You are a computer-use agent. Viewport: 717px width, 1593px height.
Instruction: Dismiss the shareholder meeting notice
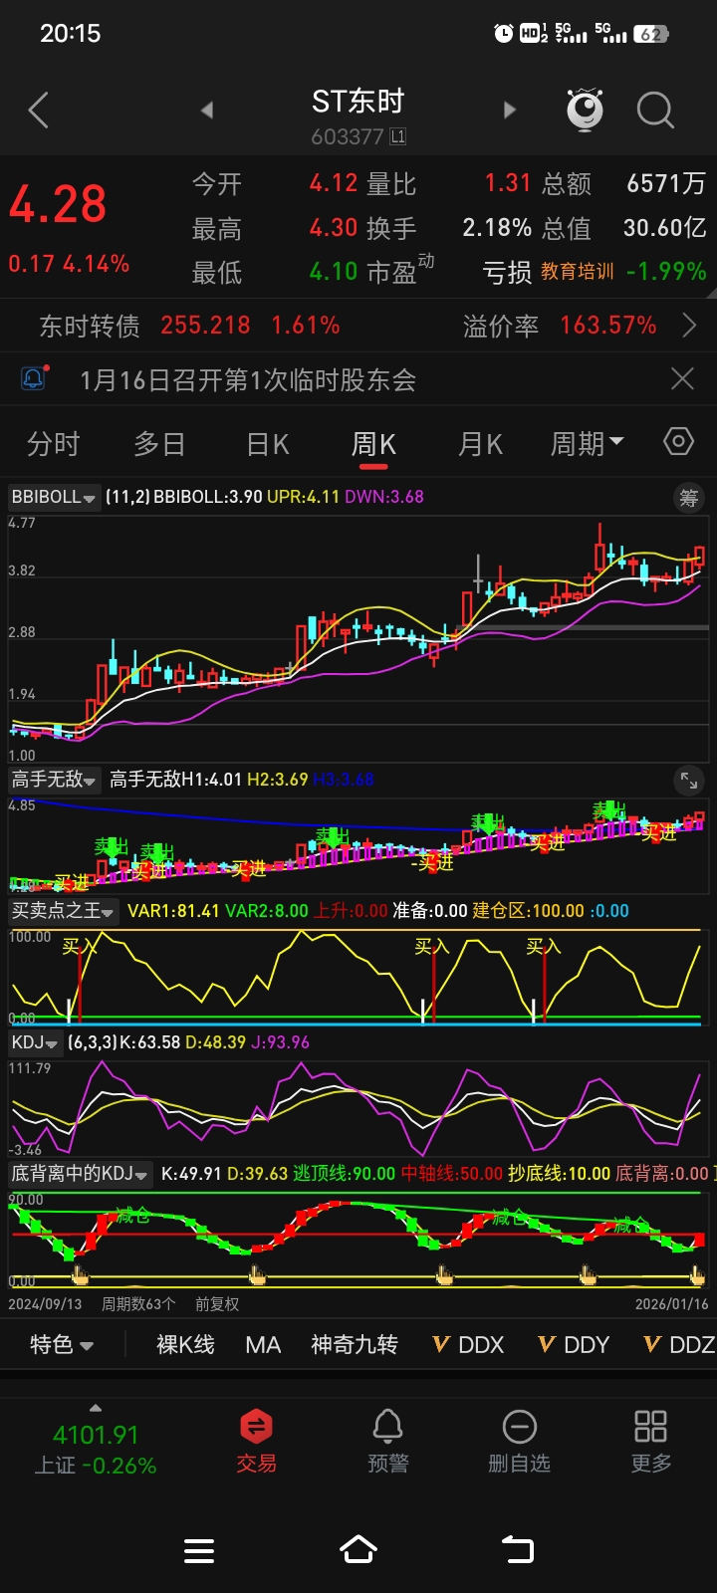coord(682,378)
